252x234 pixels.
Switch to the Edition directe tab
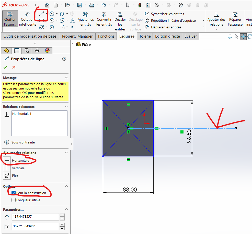click(x=167, y=36)
